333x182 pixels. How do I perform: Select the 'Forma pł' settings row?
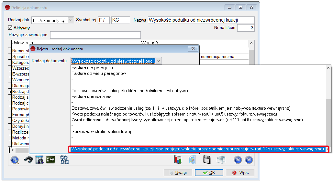tap(20, 115)
